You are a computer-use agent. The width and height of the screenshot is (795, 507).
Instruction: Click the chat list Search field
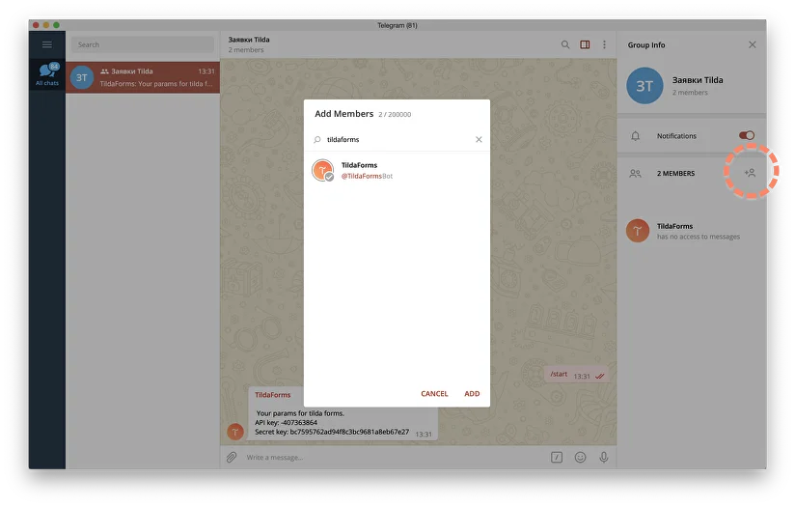pos(143,44)
